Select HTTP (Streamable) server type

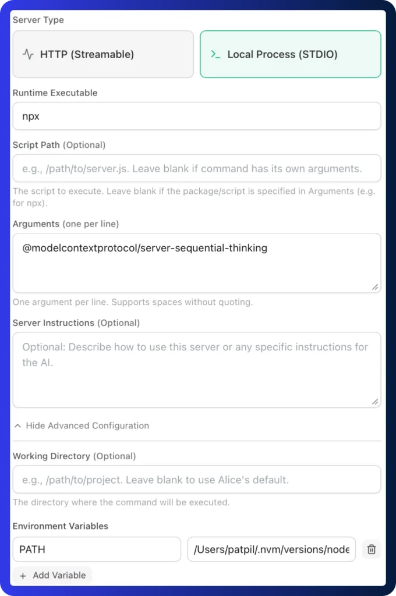pos(103,55)
